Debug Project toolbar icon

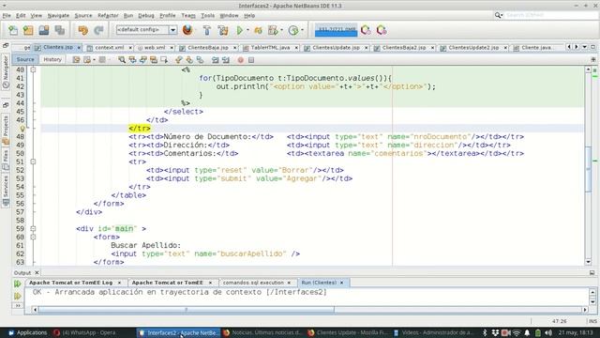pyautogui.click(x=273, y=30)
